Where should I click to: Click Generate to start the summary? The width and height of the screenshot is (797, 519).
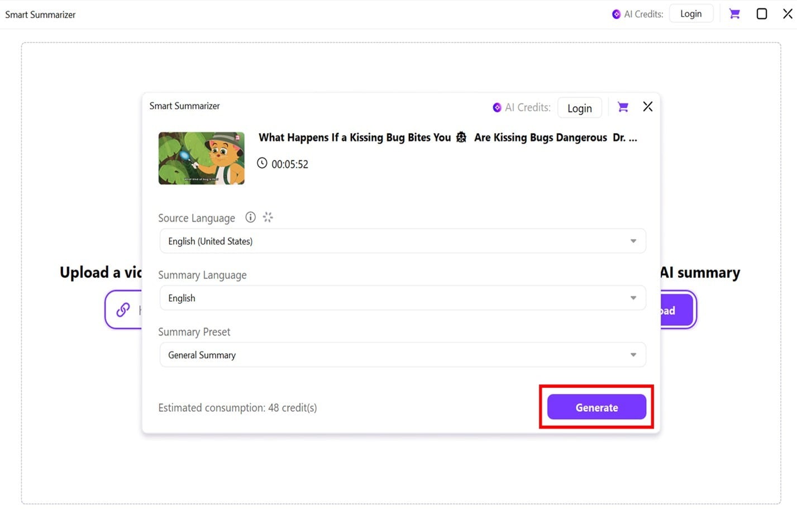(596, 407)
